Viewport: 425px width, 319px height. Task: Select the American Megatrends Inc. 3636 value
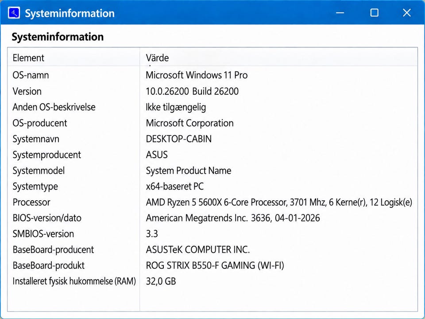click(x=233, y=218)
